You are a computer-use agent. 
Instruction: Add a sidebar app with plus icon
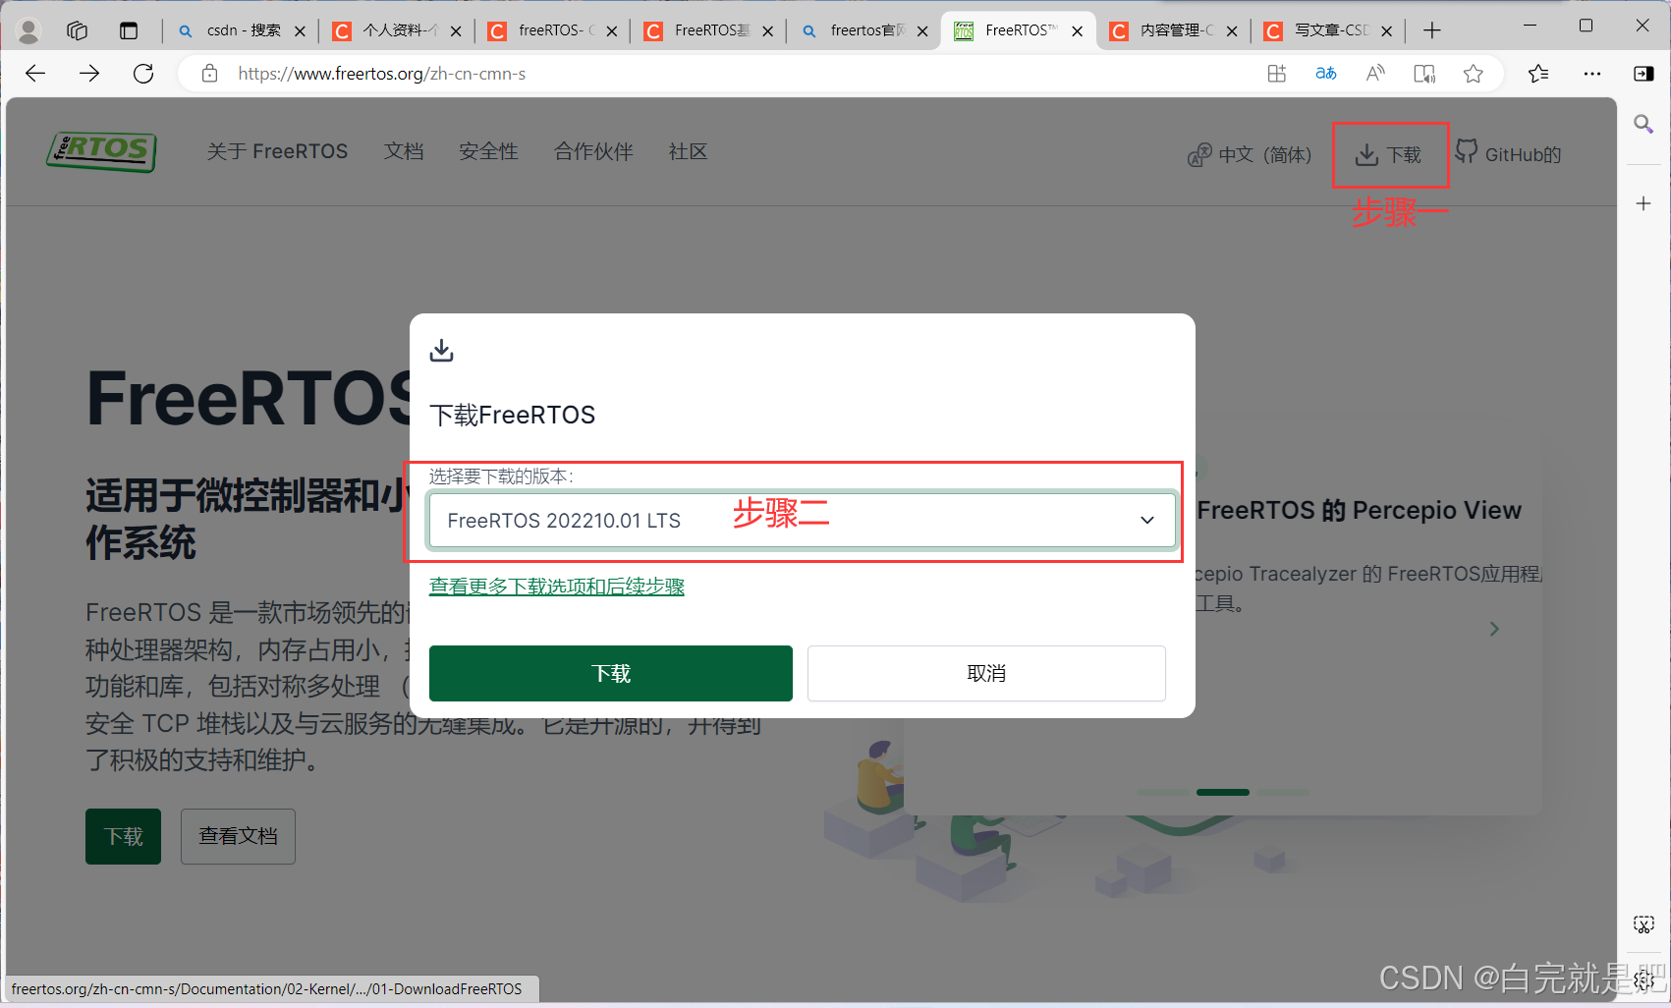(1643, 203)
